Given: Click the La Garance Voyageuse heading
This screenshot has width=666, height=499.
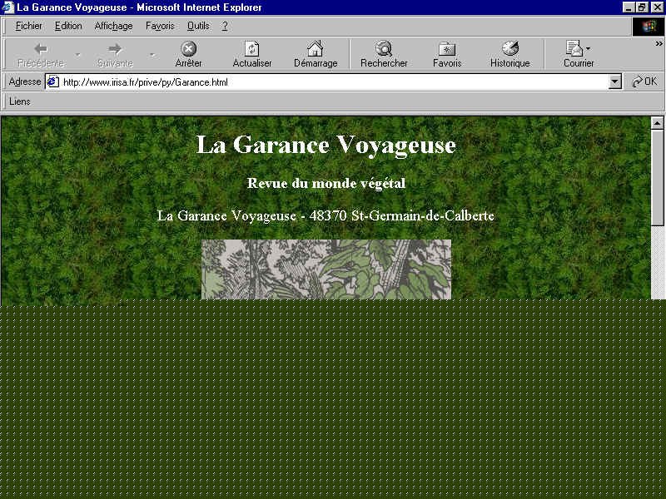Looking at the screenshot, I should point(326,145).
